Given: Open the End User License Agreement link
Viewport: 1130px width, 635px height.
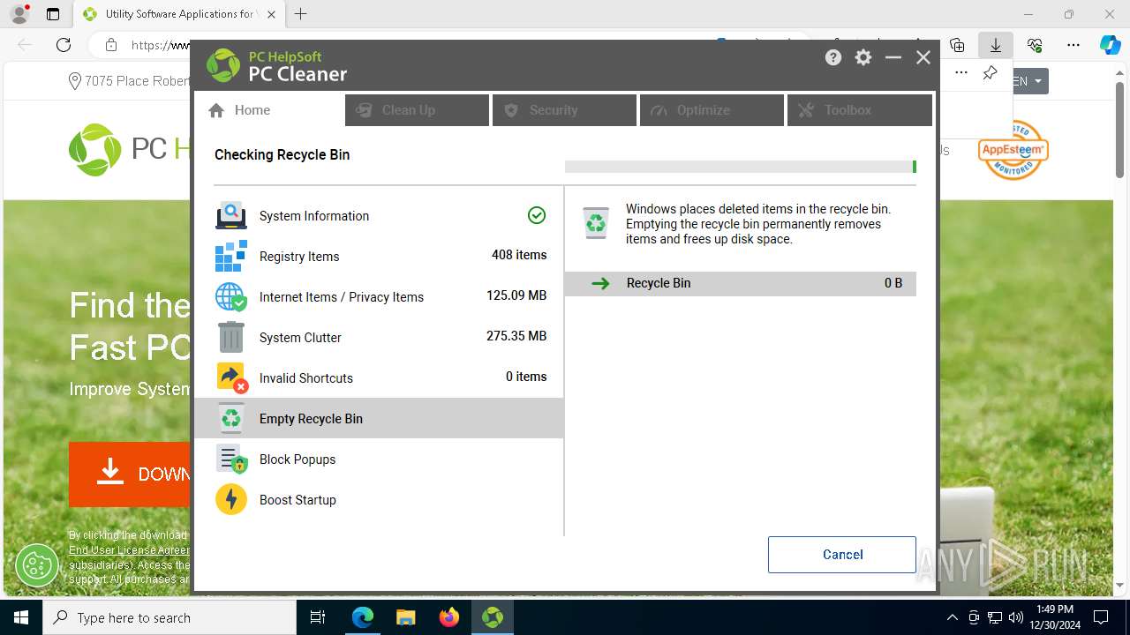Looking at the screenshot, I should 129,550.
